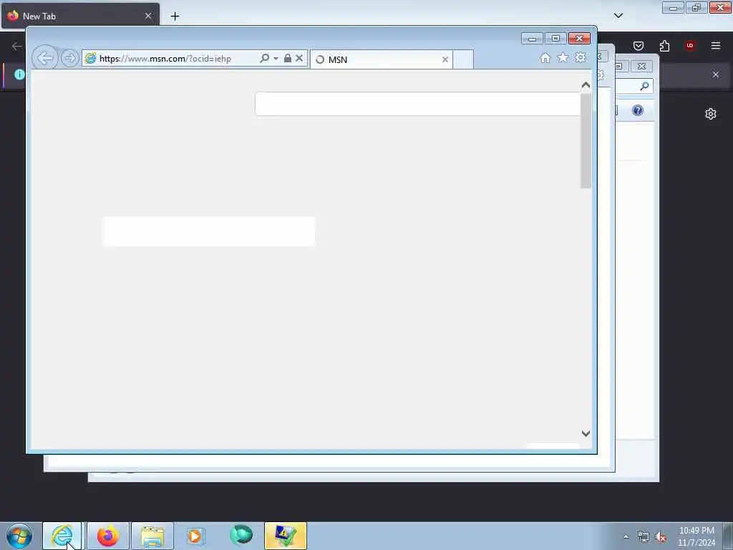Open the Windows Start menu
Viewport: 733px width, 550px height.
pyautogui.click(x=19, y=536)
